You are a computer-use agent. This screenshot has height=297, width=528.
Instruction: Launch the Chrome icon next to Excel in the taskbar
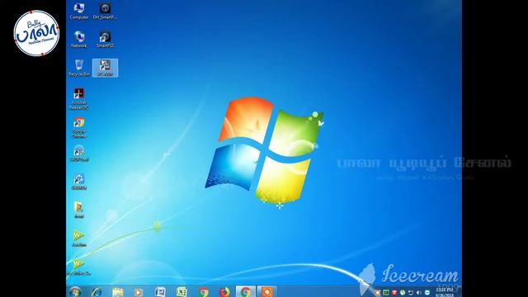(x=204, y=291)
